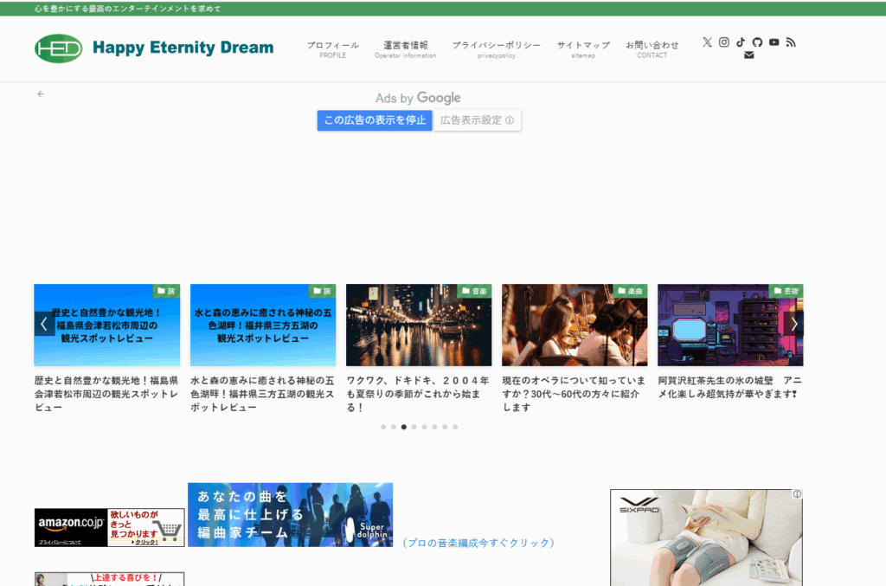This screenshot has width=886, height=586.
Task: Jump to the first carousel pagination dot
Action: pos(383,427)
